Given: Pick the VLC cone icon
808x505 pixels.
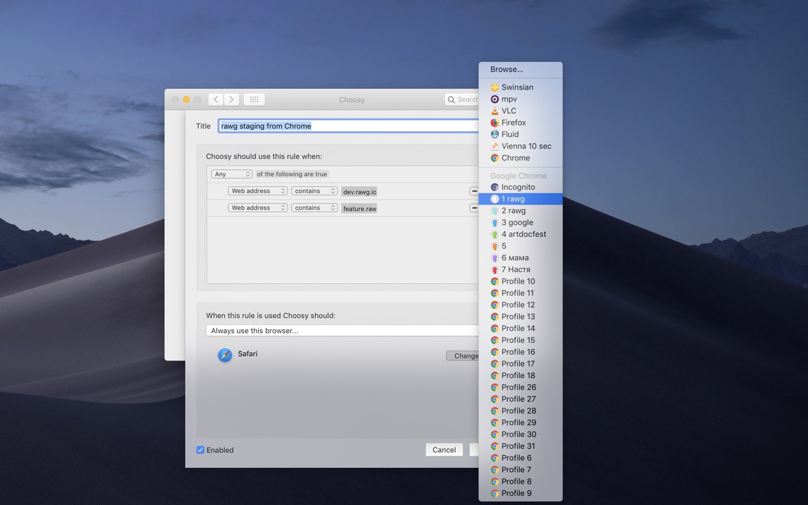Looking at the screenshot, I should [x=495, y=110].
